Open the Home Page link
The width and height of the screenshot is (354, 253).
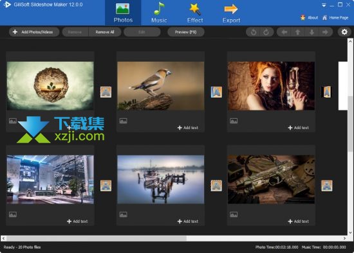[335, 17]
